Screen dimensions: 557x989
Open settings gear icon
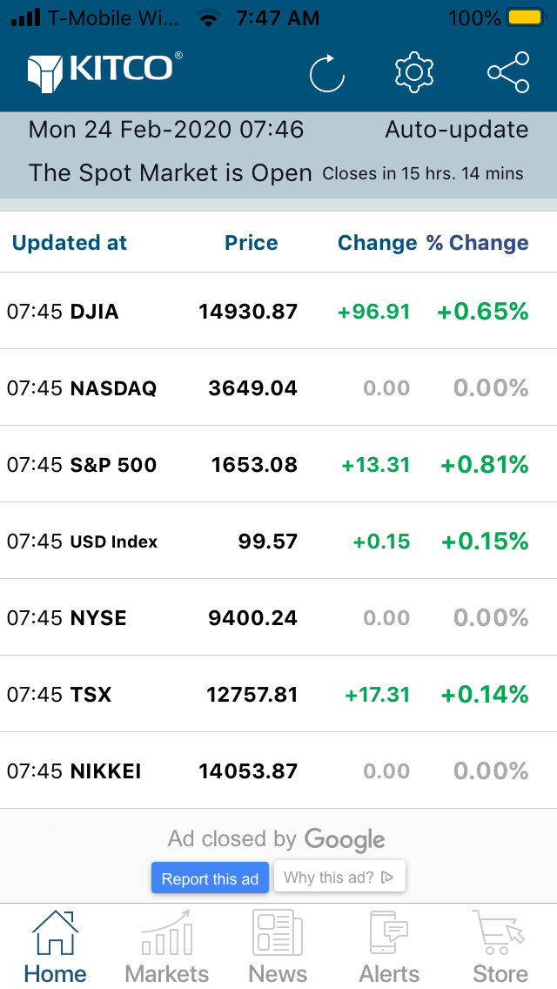tap(413, 71)
